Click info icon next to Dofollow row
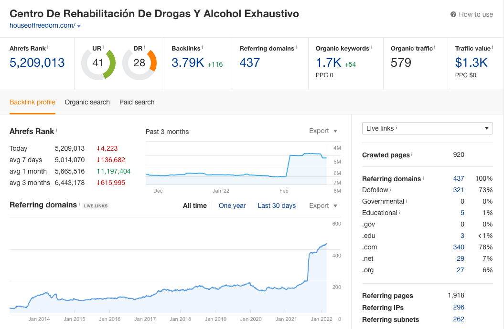This screenshot has height=329, width=504. click(390, 189)
